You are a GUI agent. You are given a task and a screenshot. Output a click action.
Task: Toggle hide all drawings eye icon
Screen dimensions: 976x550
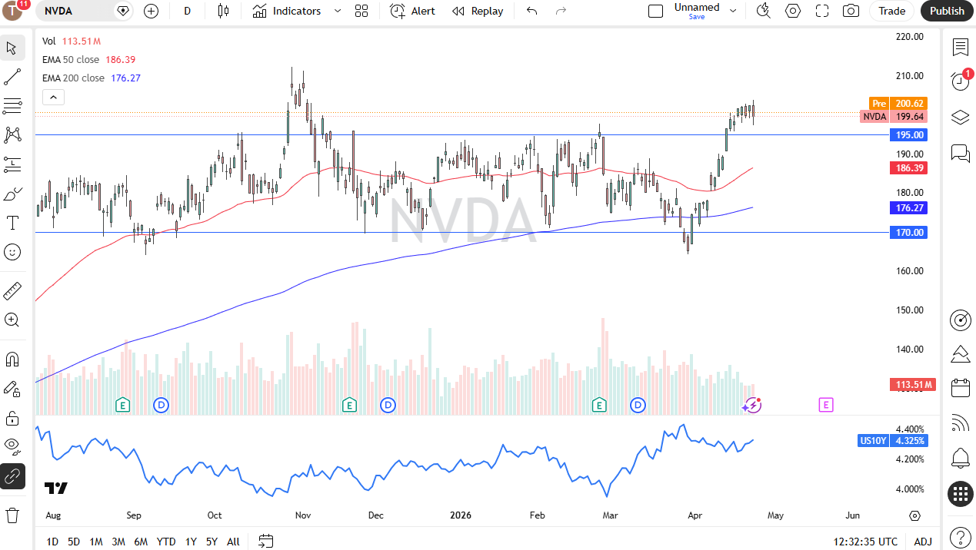[x=12, y=447]
